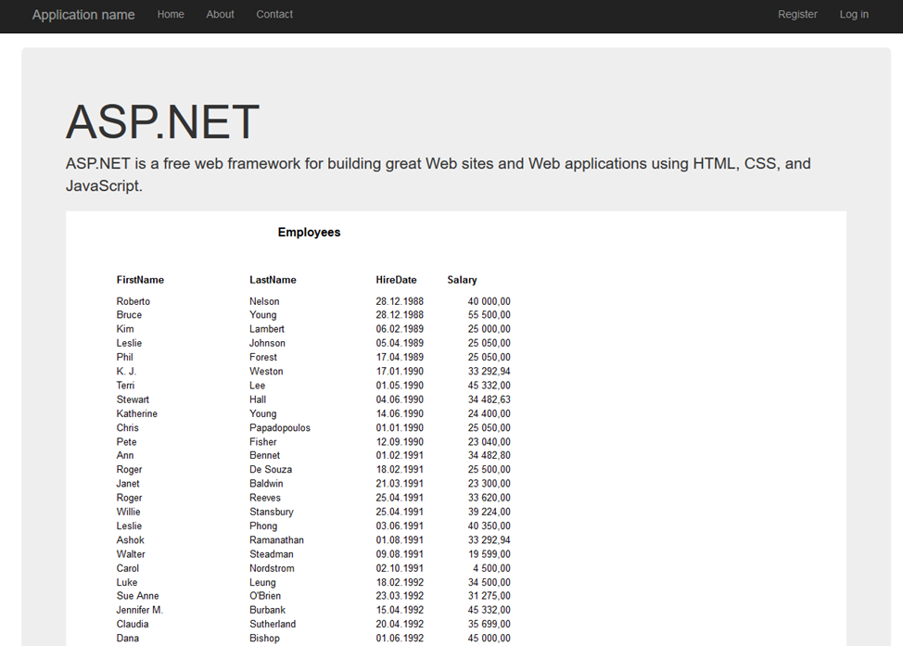This screenshot has width=903, height=646.
Task: Click first name K. J.
Action: 126,372
